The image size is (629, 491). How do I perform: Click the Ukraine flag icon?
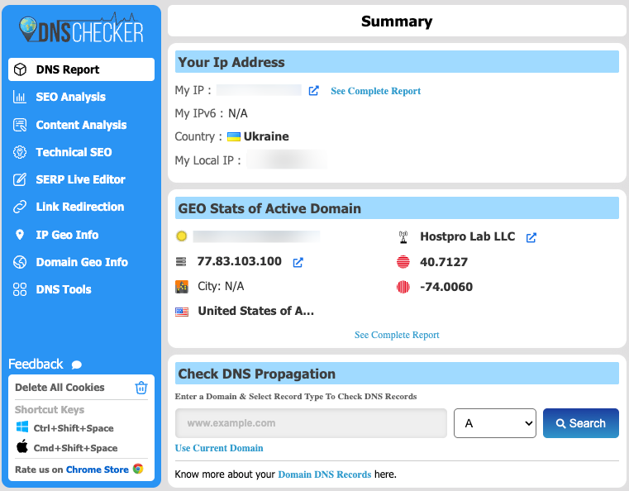[234, 136]
